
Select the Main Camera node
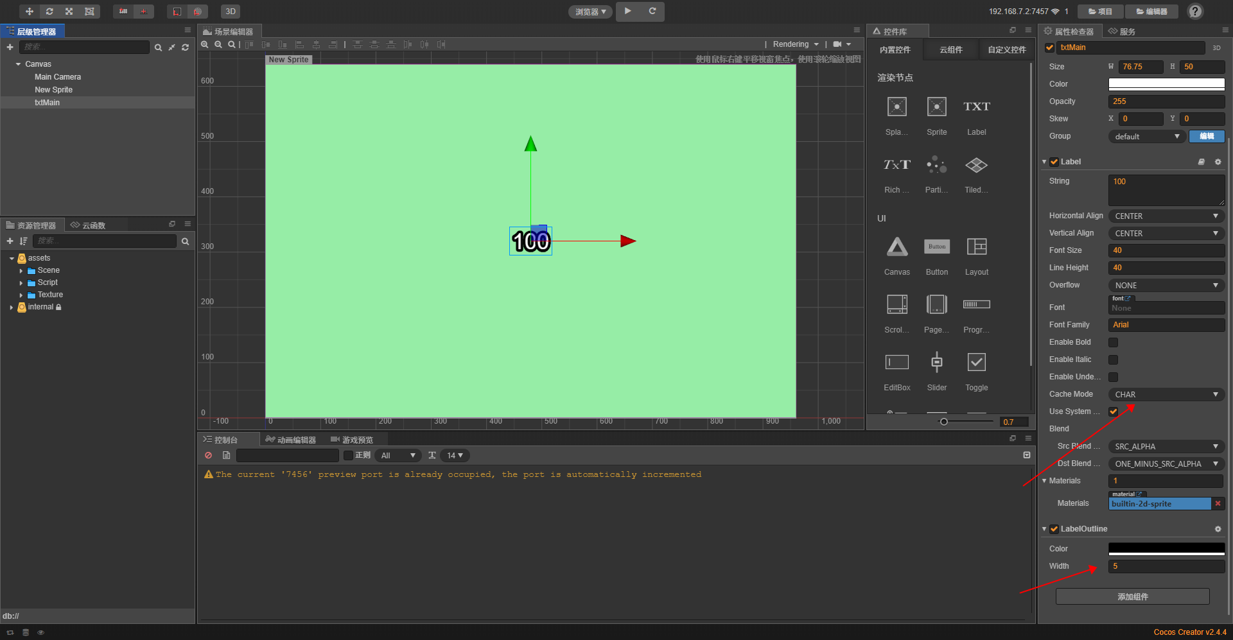tap(58, 77)
